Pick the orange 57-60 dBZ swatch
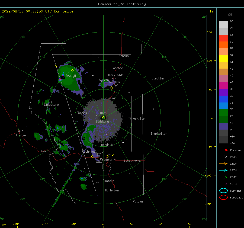The image size is (244, 228). tap(223, 45)
